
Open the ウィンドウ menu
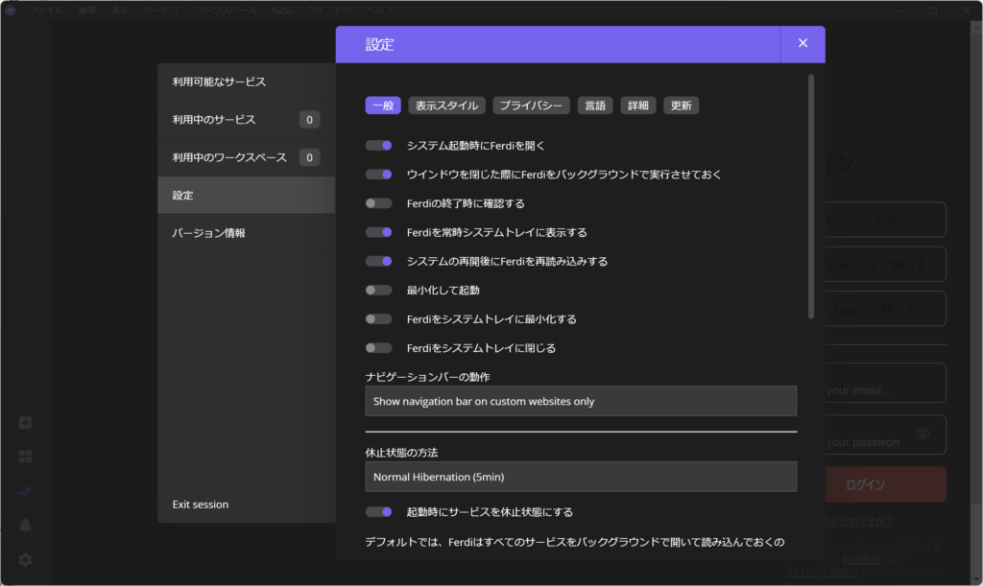[x=329, y=10]
